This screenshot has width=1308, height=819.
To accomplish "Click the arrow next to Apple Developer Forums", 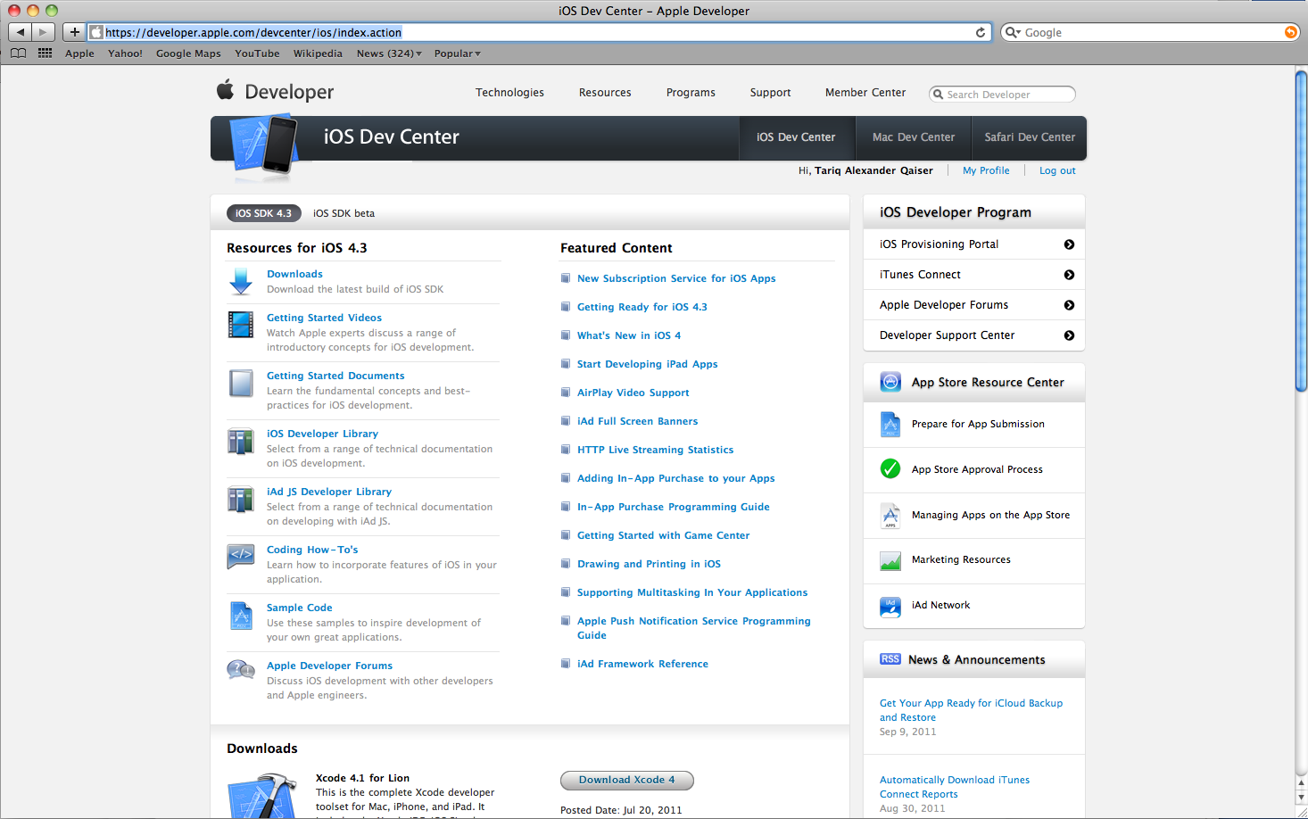I will (x=1069, y=305).
